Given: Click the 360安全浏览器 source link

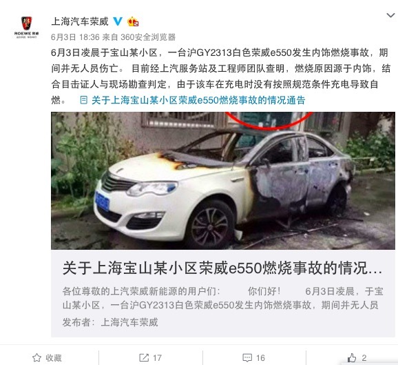Looking at the screenshot, I should pos(148,37).
